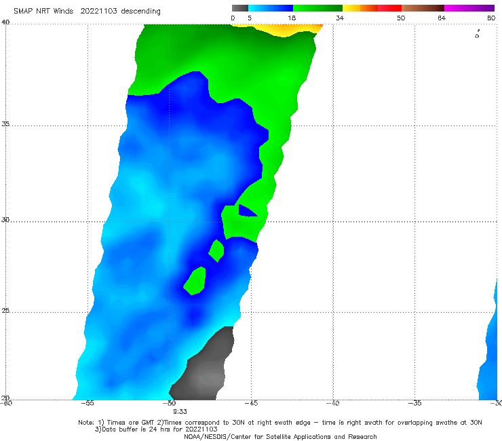Click the latitude label "25"
The width and height of the screenshot is (502, 441).
[5, 311]
